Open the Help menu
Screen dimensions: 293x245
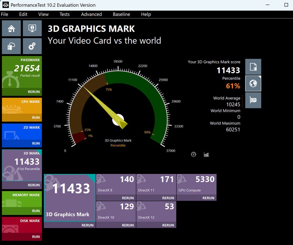146,14
